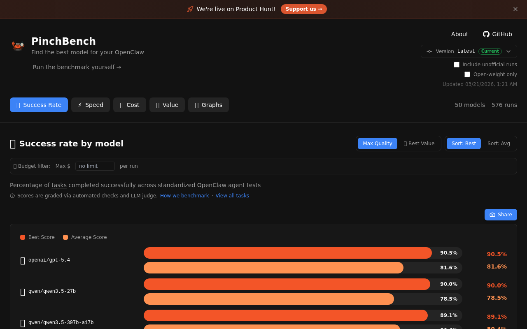The image size is (527, 329).
Task: Dismiss the Product Hunt banner
Action: (515, 9)
